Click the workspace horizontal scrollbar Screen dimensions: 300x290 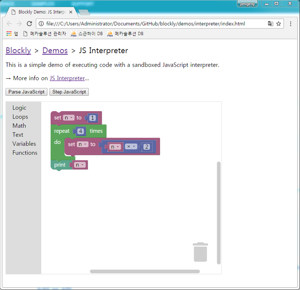(145, 271)
